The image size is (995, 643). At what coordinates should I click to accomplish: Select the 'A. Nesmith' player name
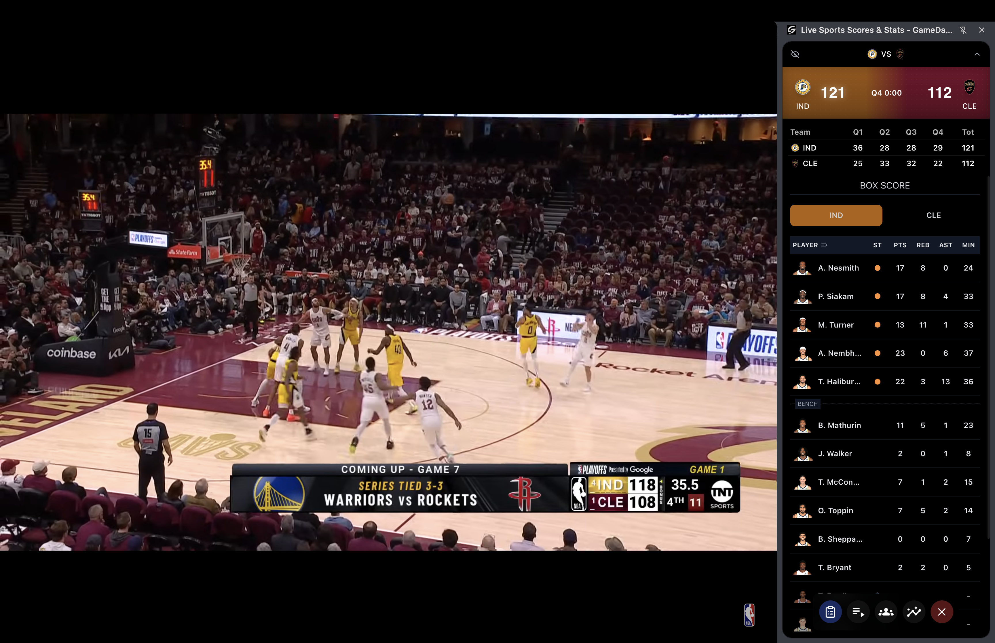tap(838, 268)
